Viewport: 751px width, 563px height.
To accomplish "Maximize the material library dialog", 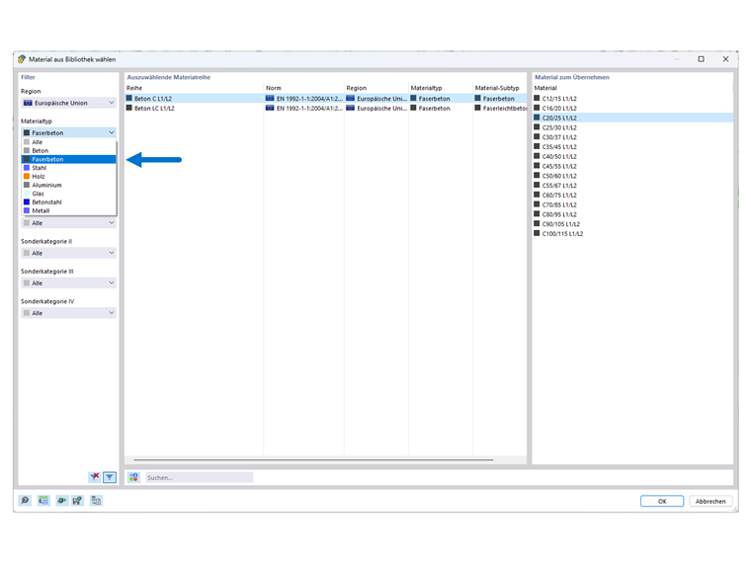I will click(701, 59).
